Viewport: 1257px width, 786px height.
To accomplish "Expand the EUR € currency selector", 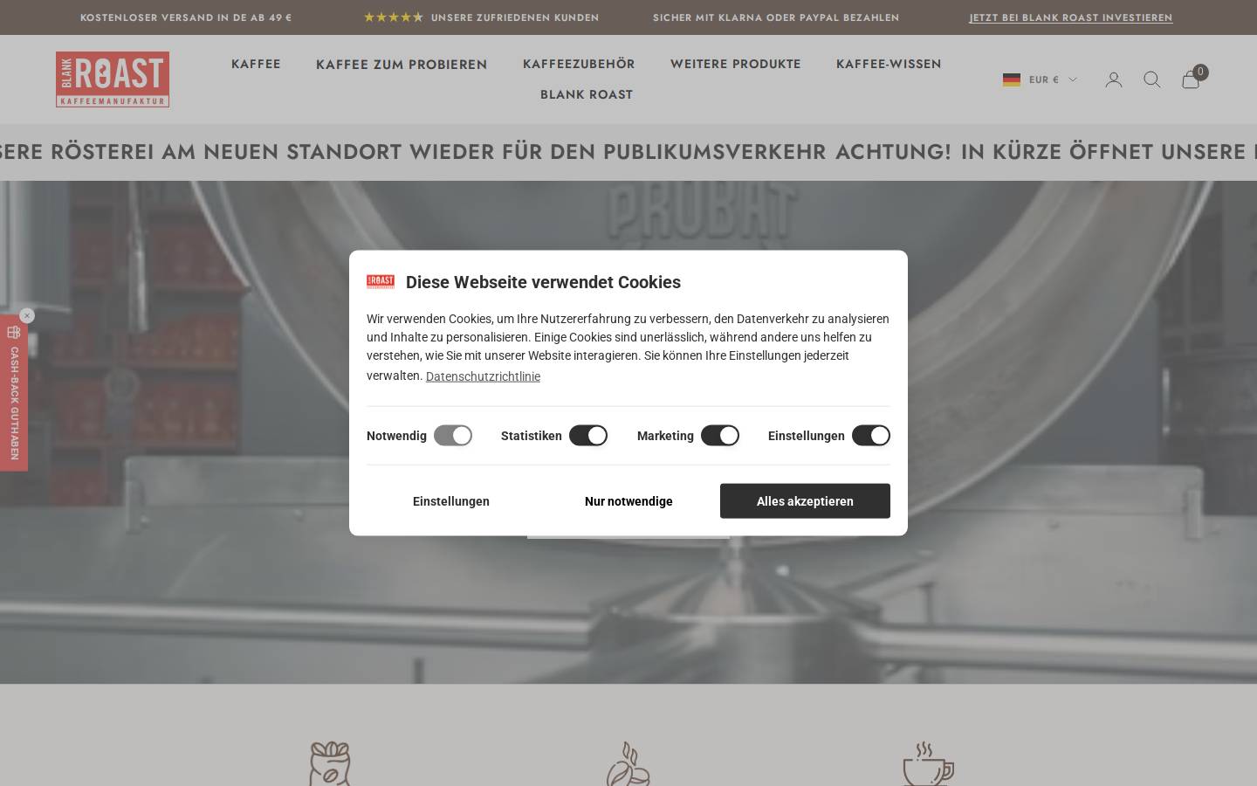I will (1040, 79).
